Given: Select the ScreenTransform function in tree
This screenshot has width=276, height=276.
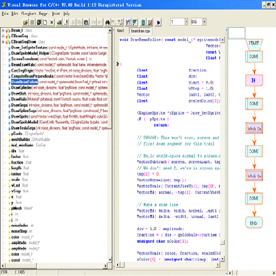Looking at the screenshot, I should click(x=25, y=59).
